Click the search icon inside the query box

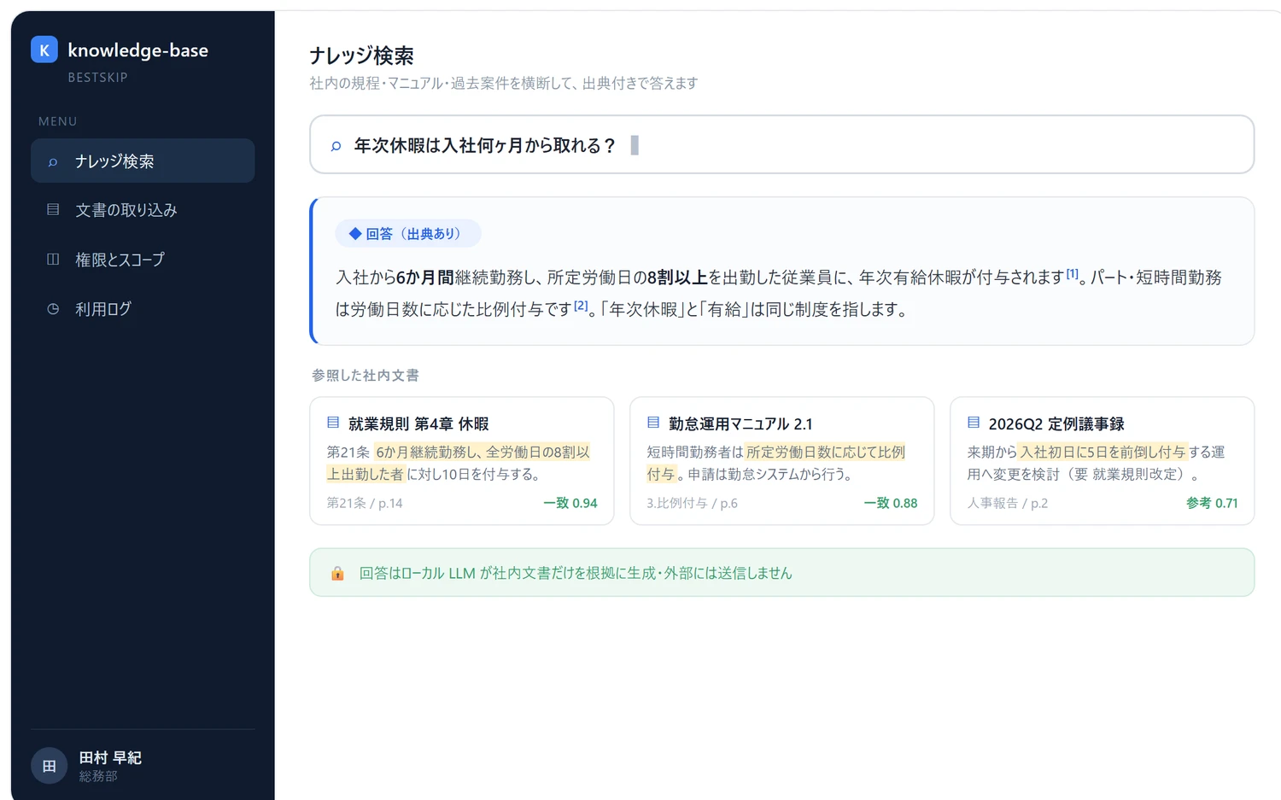click(336, 146)
